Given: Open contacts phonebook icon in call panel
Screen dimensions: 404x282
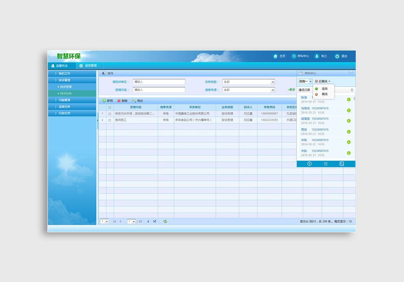Looking at the screenshot, I should pyautogui.click(x=342, y=164).
